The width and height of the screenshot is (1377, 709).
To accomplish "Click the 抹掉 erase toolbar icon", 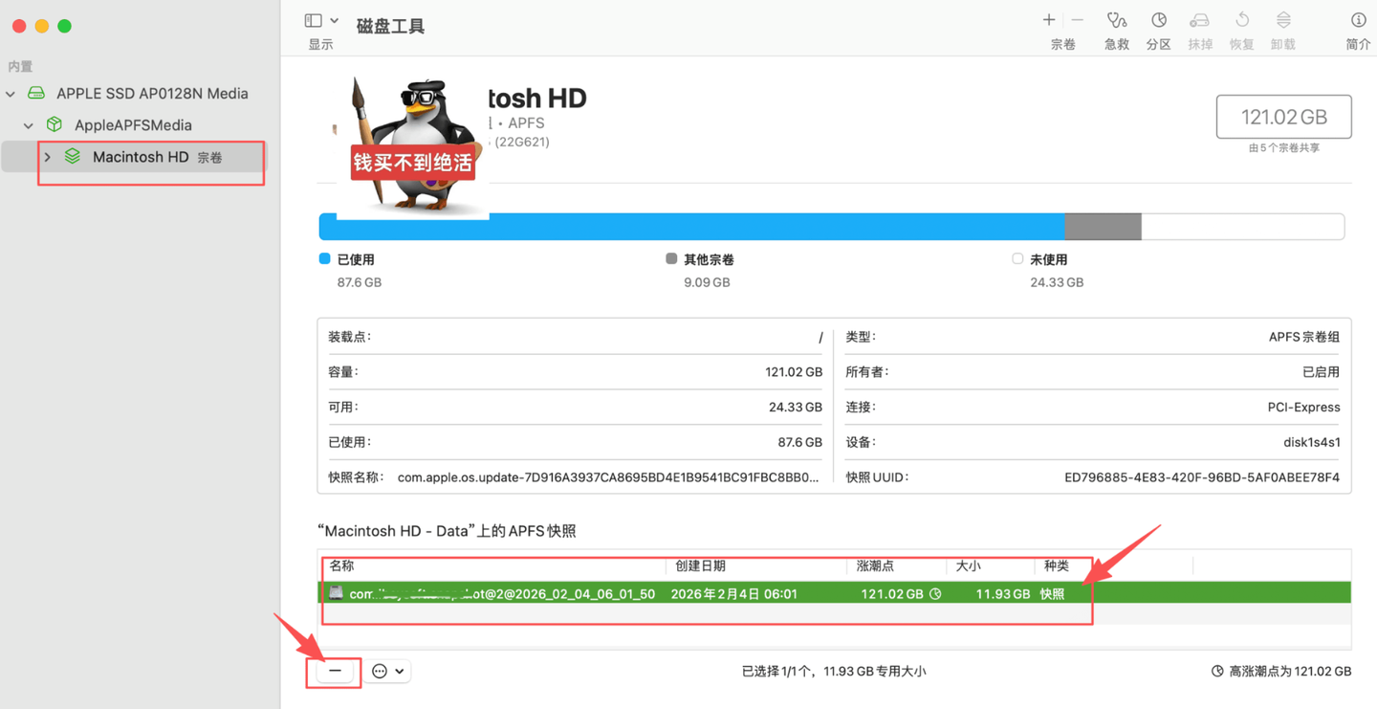I will [x=1200, y=20].
